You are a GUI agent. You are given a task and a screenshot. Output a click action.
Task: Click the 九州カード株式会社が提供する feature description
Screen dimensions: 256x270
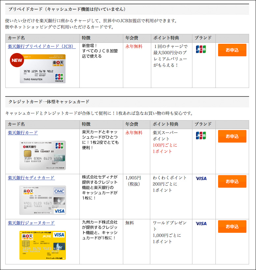point(100,230)
